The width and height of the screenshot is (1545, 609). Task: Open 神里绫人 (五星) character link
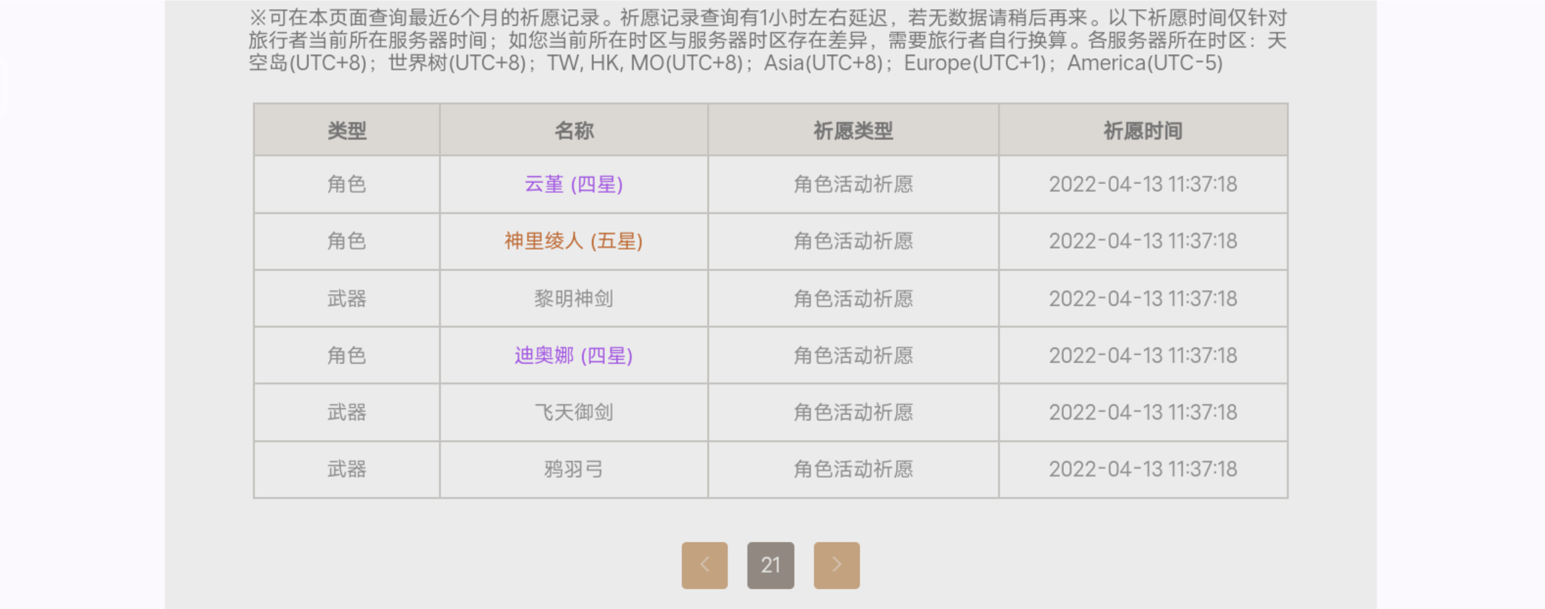click(x=573, y=242)
